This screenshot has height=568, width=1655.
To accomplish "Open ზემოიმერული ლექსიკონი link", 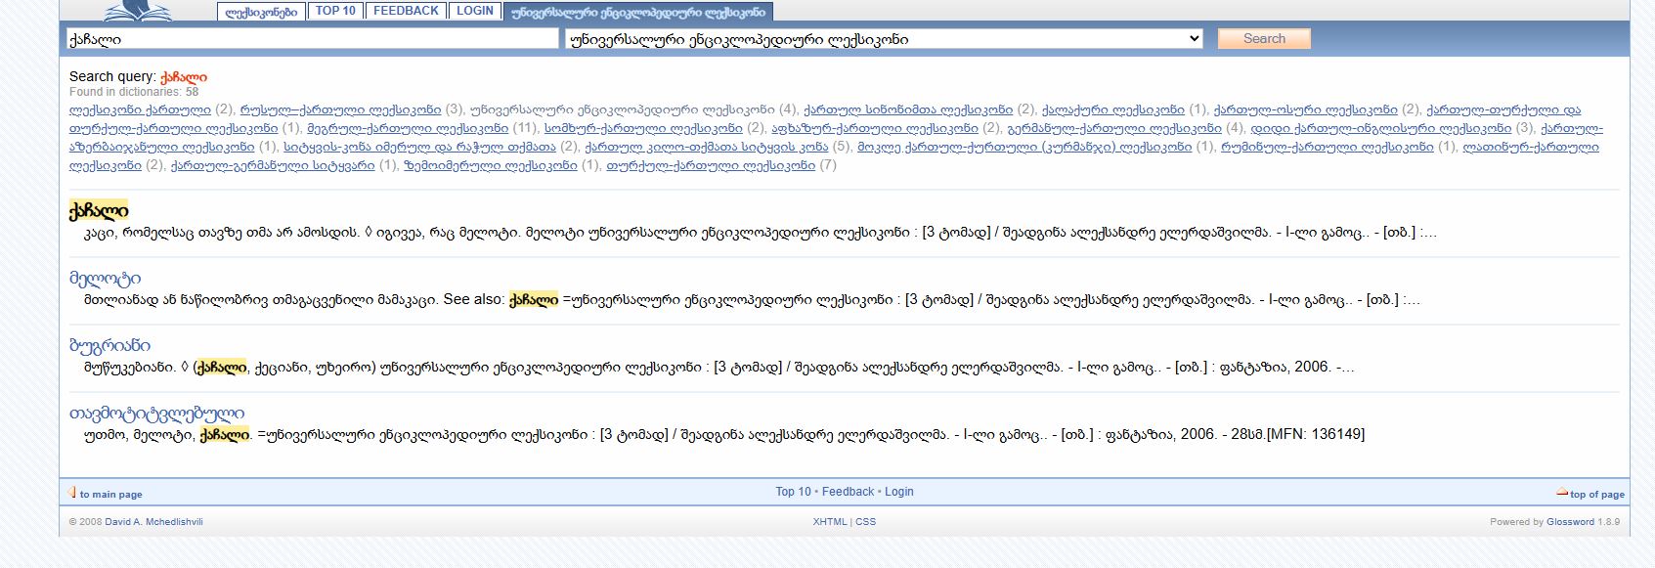I will tap(491, 165).
